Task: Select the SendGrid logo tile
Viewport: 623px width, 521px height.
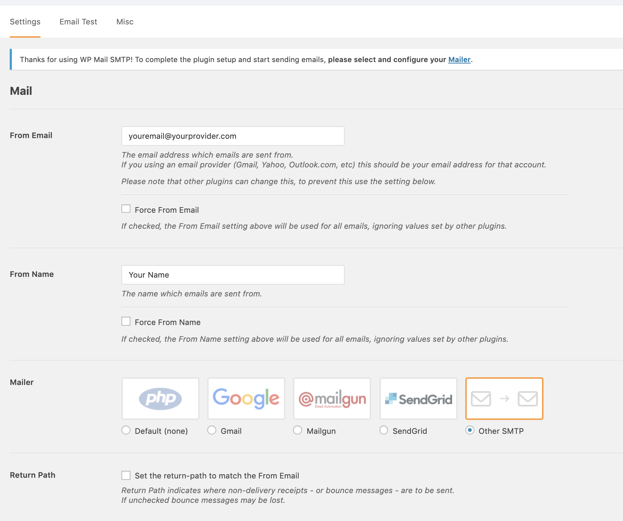Action: point(418,399)
